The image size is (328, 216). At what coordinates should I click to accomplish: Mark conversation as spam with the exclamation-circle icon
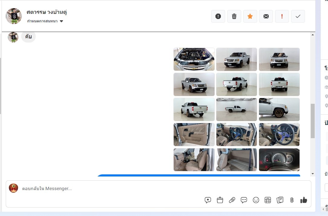point(218,16)
